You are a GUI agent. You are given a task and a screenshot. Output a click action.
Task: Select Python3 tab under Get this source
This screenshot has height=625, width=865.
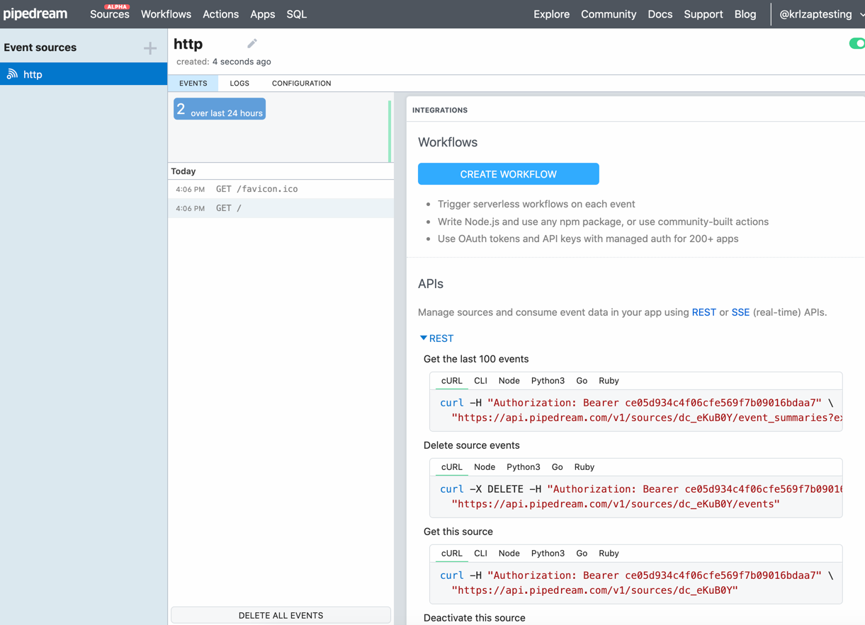pyautogui.click(x=548, y=554)
